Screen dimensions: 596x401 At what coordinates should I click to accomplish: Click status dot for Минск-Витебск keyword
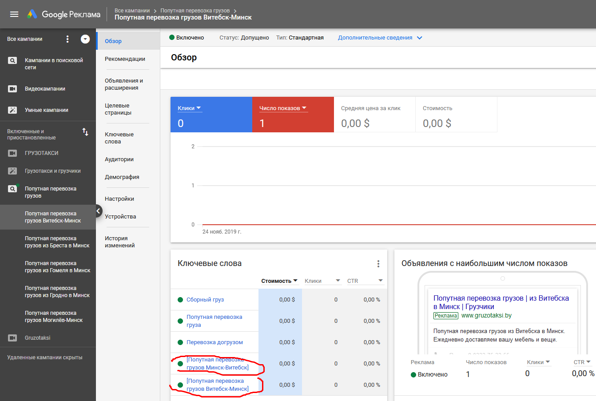click(180, 364)
